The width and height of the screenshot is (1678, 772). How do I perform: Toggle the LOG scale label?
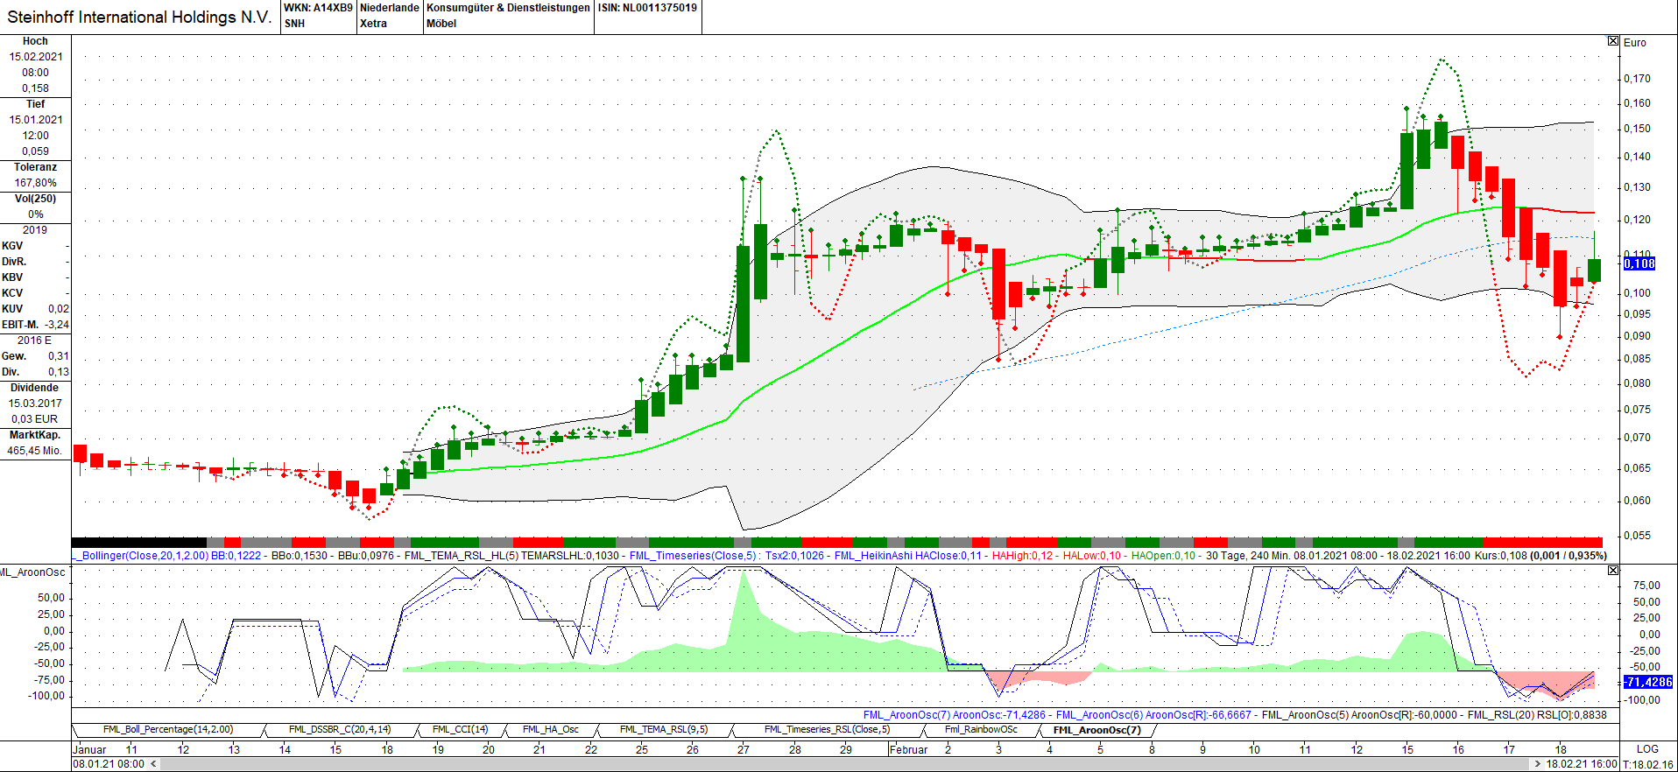(1647, 749)
